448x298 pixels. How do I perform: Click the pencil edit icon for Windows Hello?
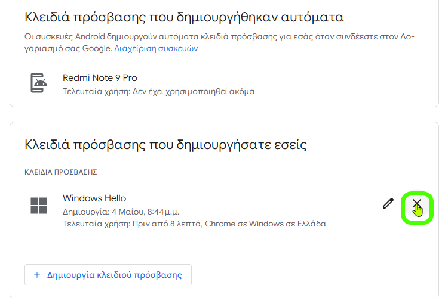click(x=388, y=203)
